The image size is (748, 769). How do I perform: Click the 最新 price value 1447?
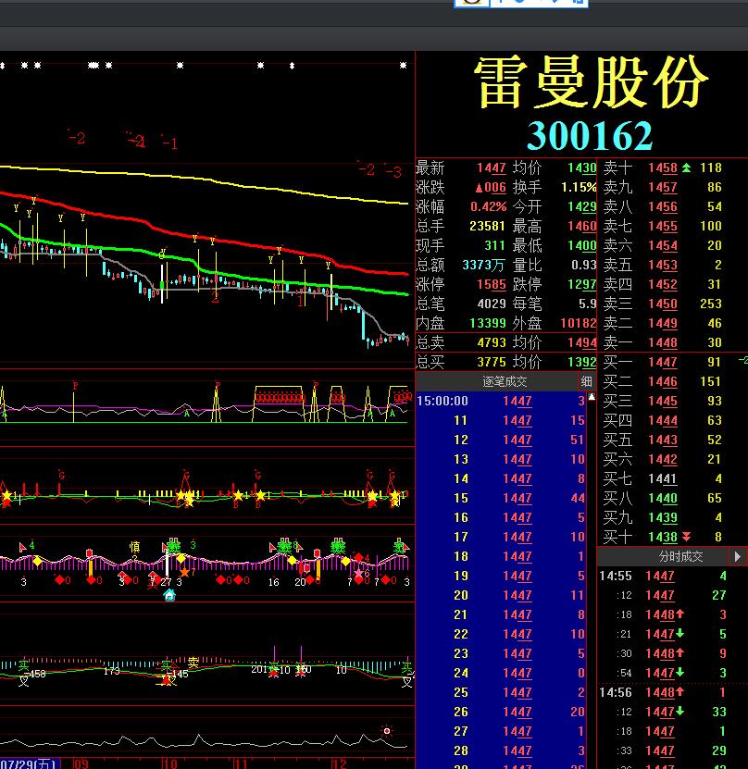(x=491, y=168)
